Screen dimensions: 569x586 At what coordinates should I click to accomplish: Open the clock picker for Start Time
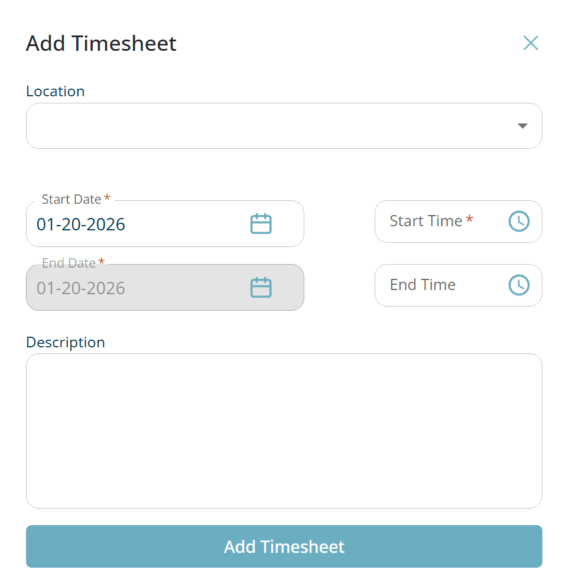519,221
